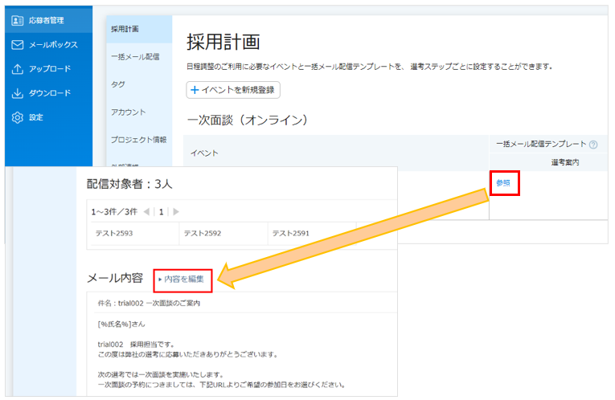615x400 pixels.
Task: Click recipient テスト2592
Action: coord(203,233)
